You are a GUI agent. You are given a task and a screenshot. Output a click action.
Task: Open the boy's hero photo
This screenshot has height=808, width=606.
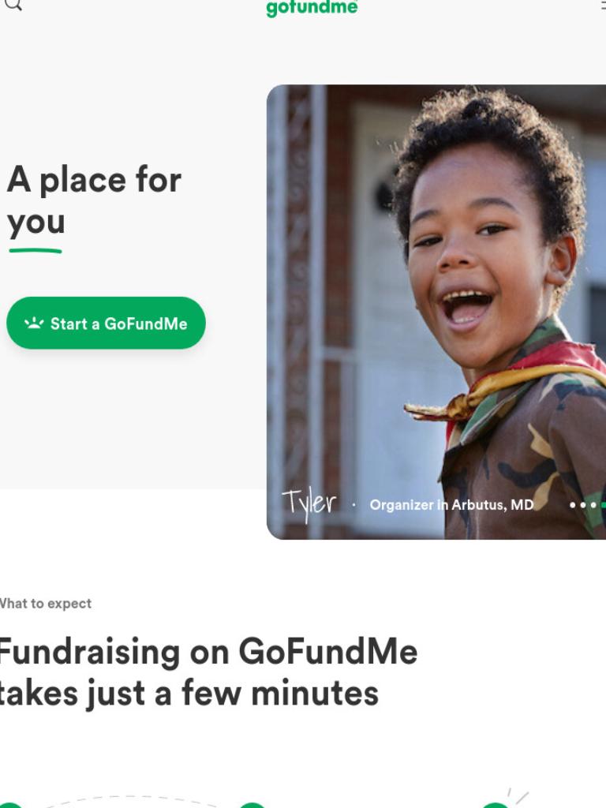[436, 312]
